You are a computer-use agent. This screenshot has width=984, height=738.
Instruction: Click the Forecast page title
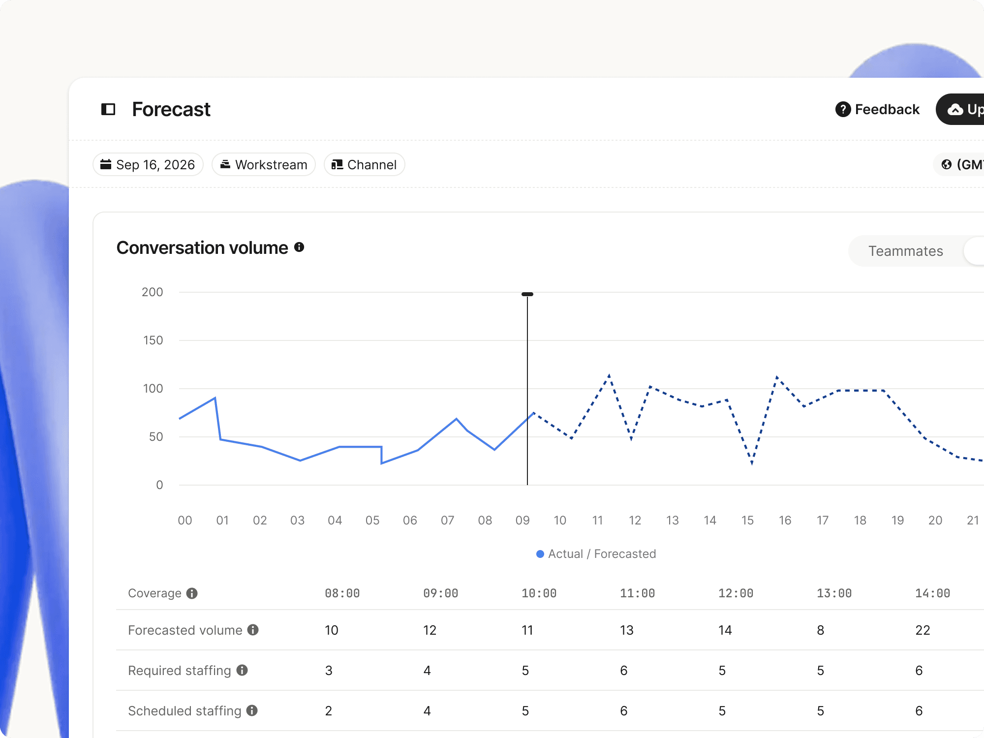click(171, 109)
